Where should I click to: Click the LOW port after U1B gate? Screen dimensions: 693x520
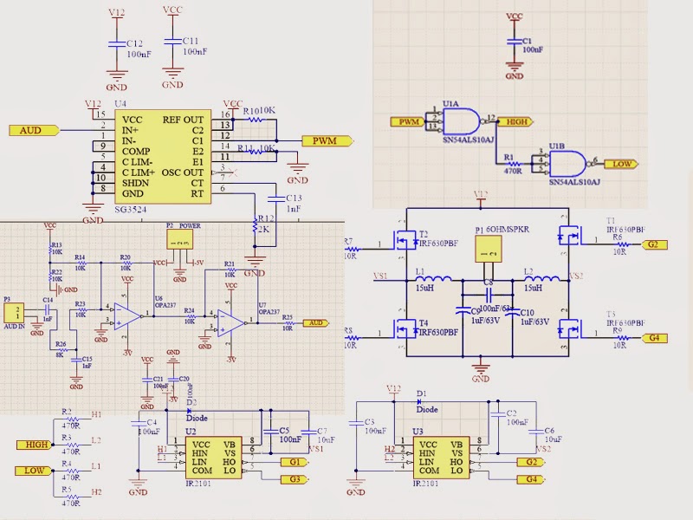pyautogui.click(x=624, y=163)
